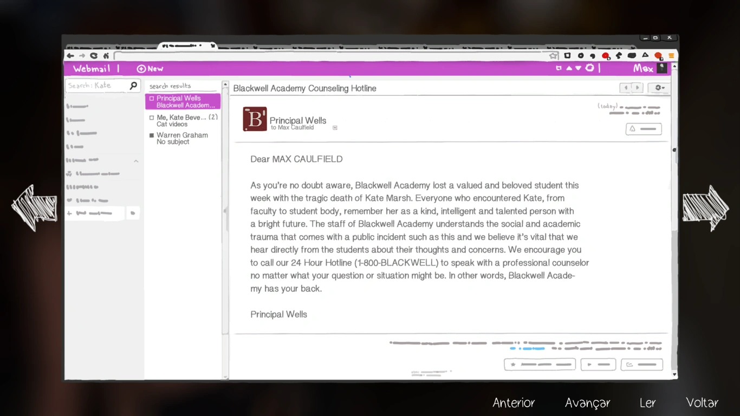
Task: Click the up triangle in the purple Webmail bar
Action: click(569, 68)
